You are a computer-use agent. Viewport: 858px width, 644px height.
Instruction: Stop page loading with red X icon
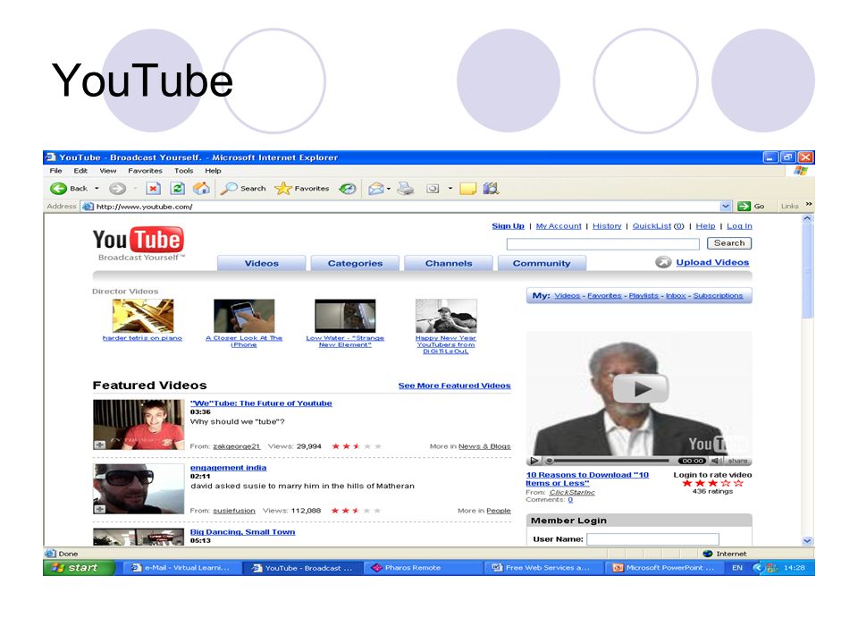coord(153,189)
